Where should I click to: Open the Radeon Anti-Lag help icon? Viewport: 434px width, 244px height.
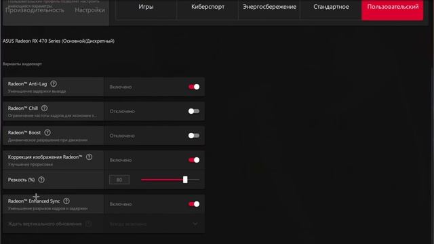pyautogui.click(x=54, y=83)
